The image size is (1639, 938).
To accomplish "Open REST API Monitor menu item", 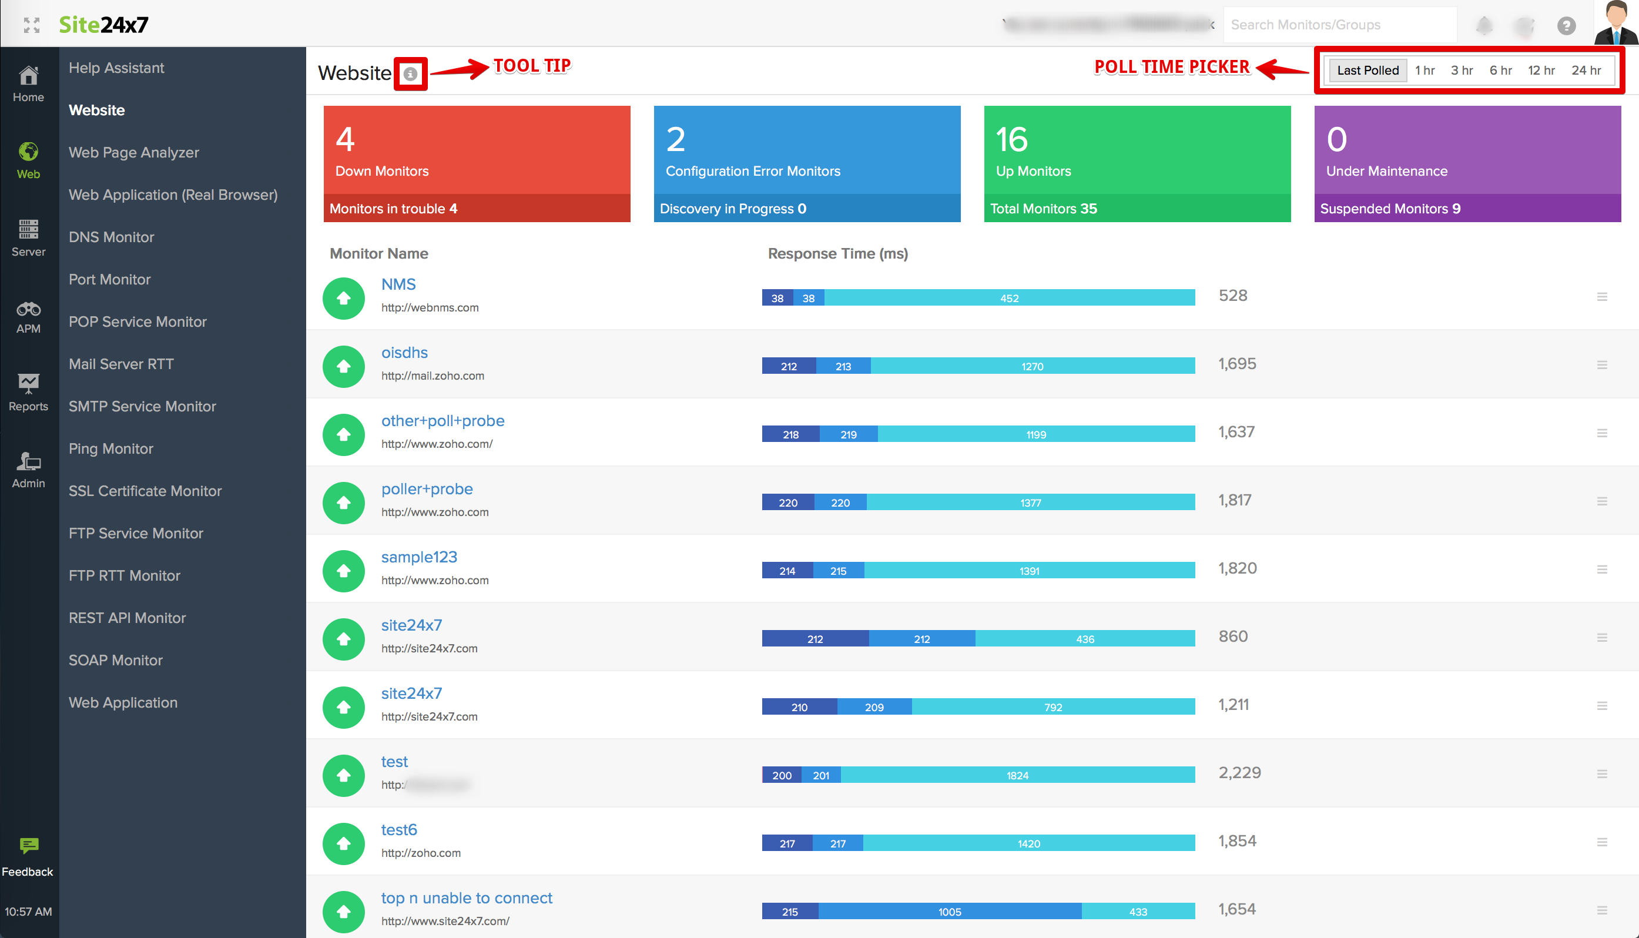I will pos(127,618).
